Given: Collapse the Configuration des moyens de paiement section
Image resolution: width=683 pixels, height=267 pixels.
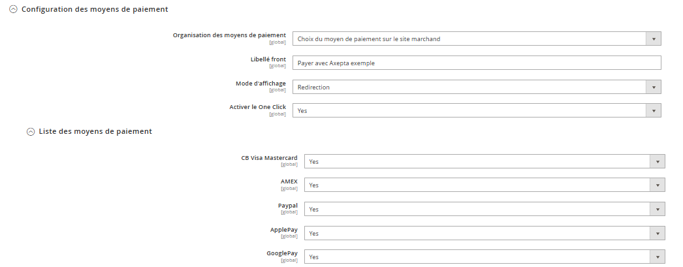Looking at the screenshot, I should (13, 9).
